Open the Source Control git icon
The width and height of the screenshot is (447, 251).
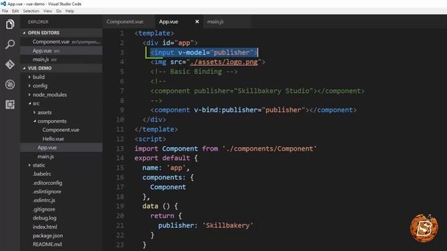coord(10,64)
